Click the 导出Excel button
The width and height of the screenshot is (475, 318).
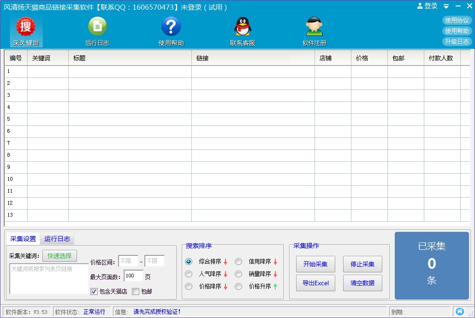pyautogui.click(x=315, y=283)
